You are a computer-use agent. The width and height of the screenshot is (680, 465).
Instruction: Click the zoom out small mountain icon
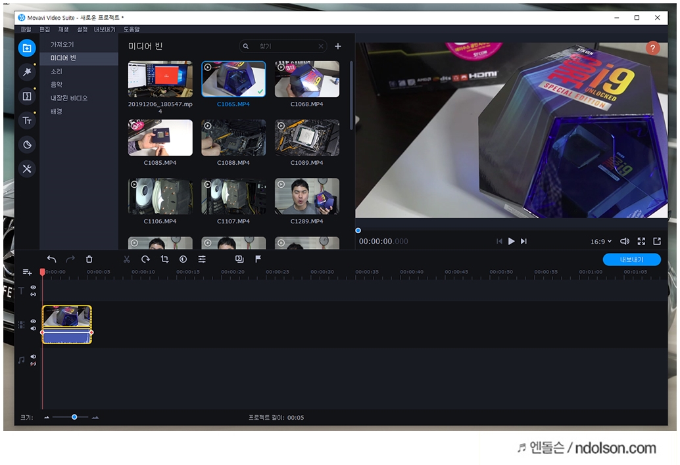(x=47, y=417)
